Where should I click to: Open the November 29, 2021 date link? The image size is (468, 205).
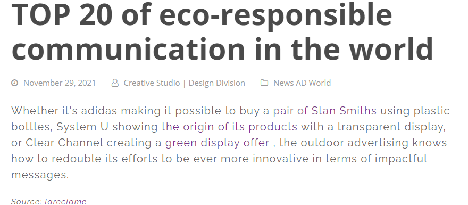[x=60, y=83]
